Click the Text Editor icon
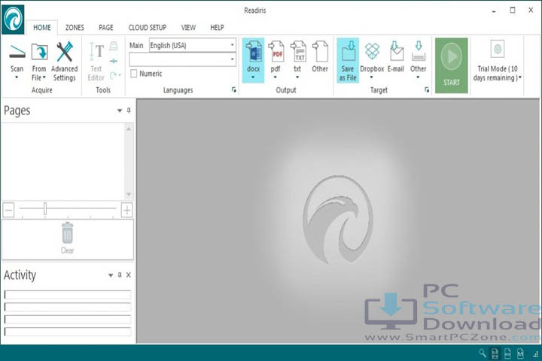 click(x=96, y=52)
